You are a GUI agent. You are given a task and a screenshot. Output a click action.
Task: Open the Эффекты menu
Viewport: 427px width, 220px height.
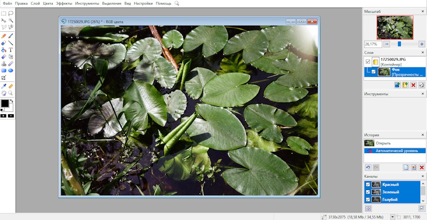pyautogui.click(x=64, y=3)
